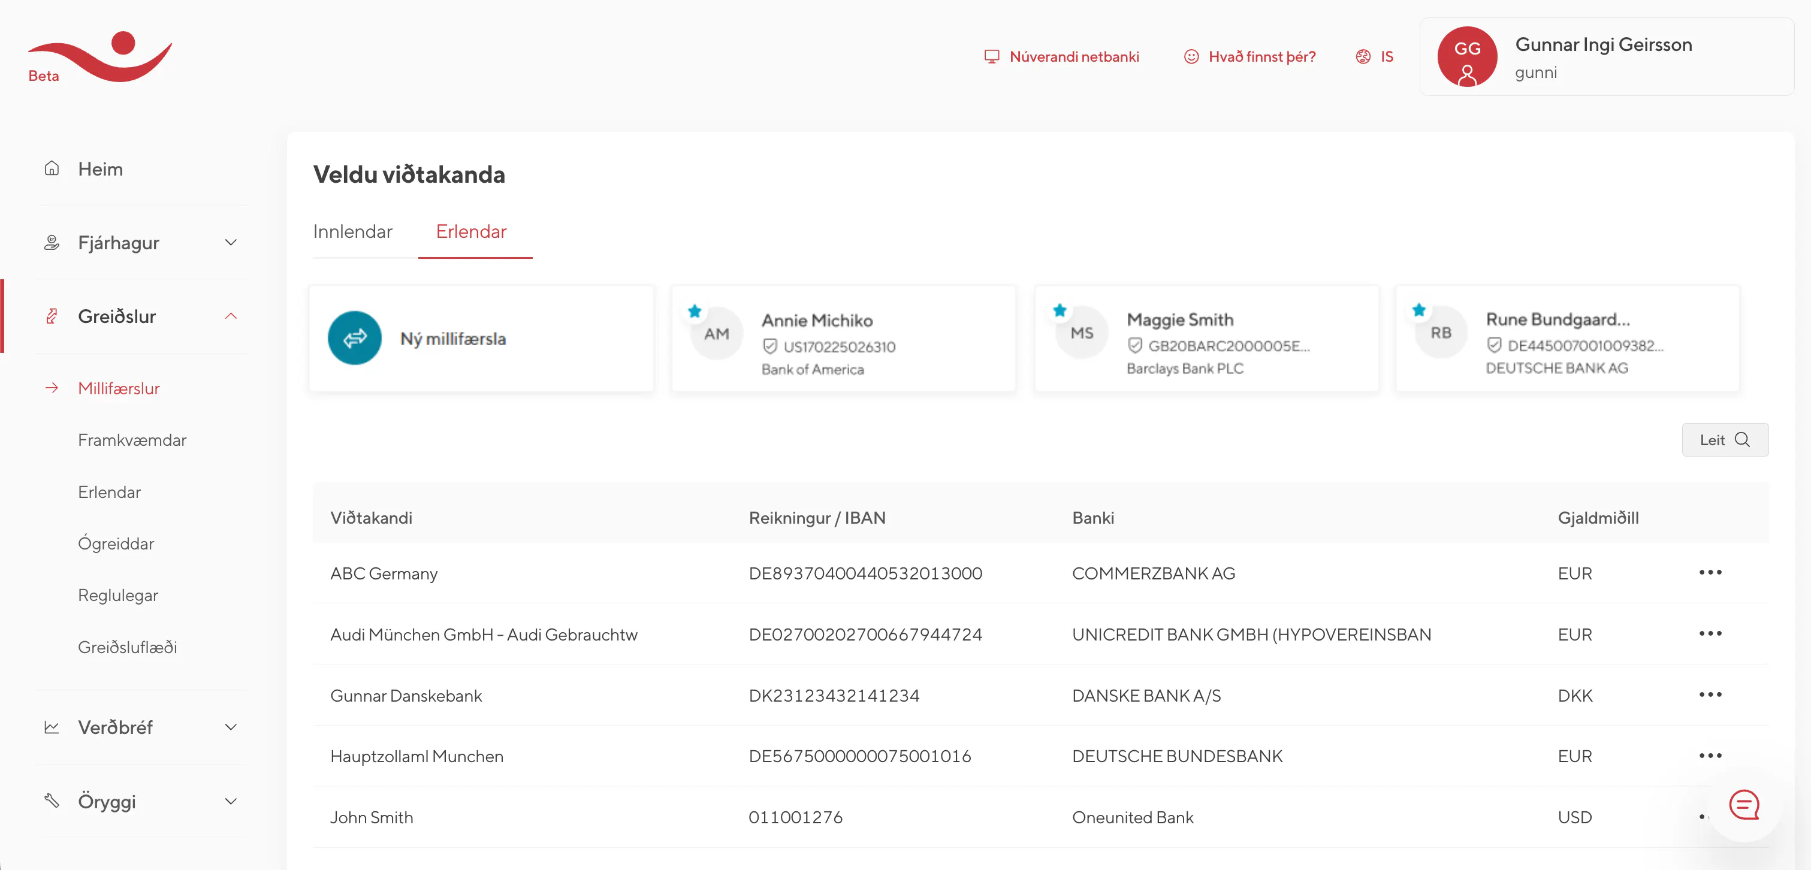Image resolution: width=1811 pixels, height=870 pixels.
Task: Switch to the Innlendar tab
Action: point(352,232)
